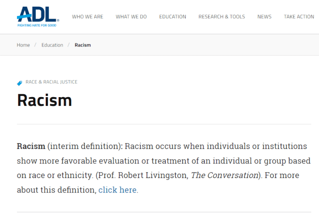
Task: Open the Research & Tools menu
Action: pos(222,17)
